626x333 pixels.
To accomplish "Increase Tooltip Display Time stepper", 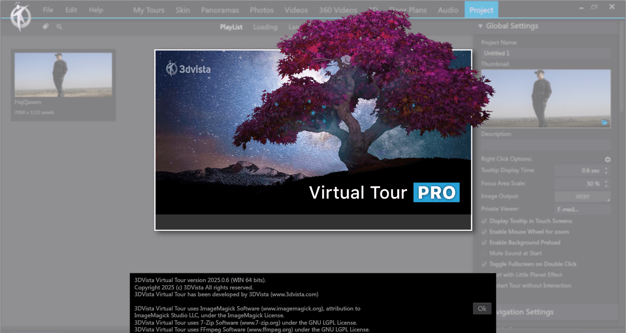I will click(606, 168).
